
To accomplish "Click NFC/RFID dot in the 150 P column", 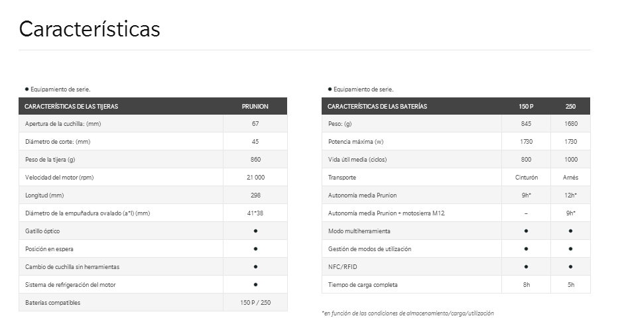I will (x=526, y=266).
